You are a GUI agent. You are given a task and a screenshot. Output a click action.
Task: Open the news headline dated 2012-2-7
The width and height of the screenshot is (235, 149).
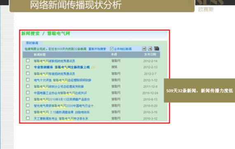[54, 74]
